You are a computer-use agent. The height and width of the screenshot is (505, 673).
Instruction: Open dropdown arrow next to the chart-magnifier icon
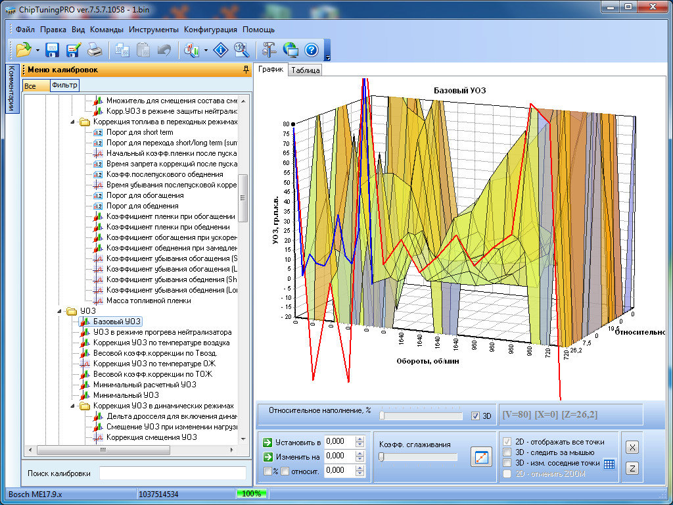(206, 50)
